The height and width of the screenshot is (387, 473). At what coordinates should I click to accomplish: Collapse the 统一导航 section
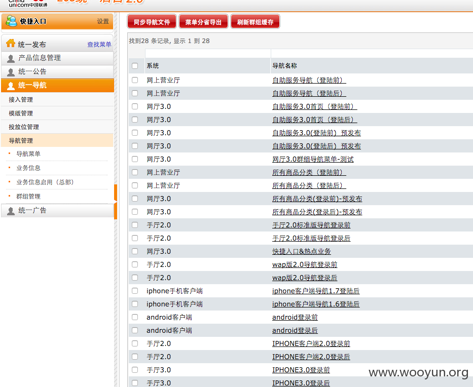point(57,85)
